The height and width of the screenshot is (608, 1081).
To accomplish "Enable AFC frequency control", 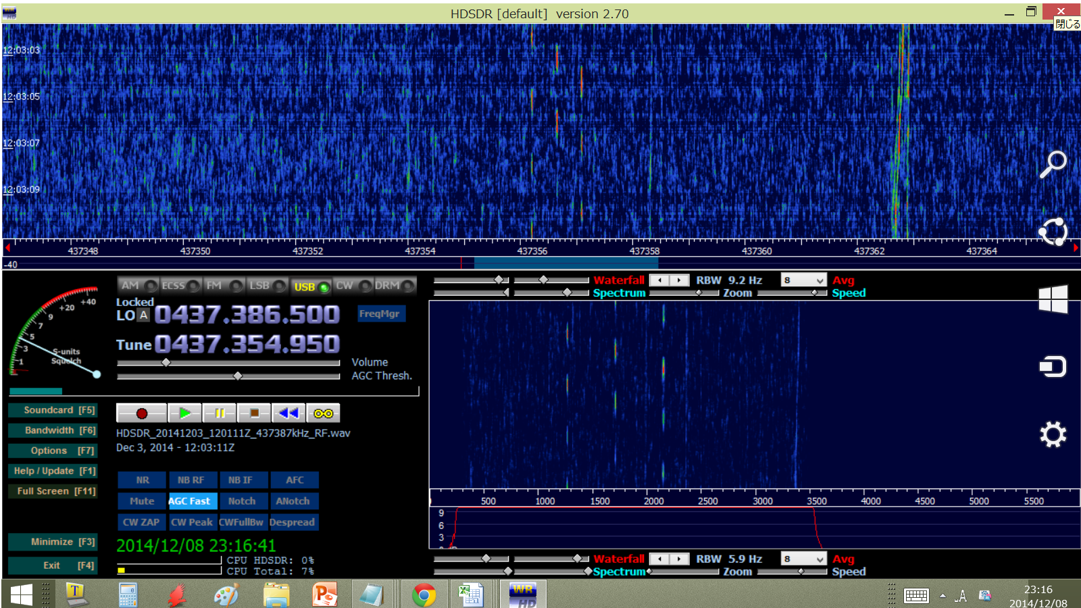I will click(295, 480).
